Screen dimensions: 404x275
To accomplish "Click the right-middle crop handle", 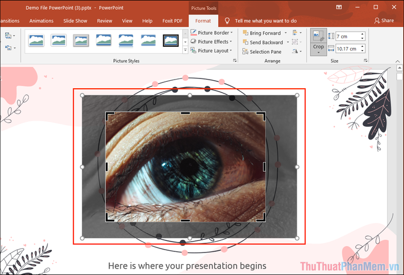I will (x=264, y=167).
